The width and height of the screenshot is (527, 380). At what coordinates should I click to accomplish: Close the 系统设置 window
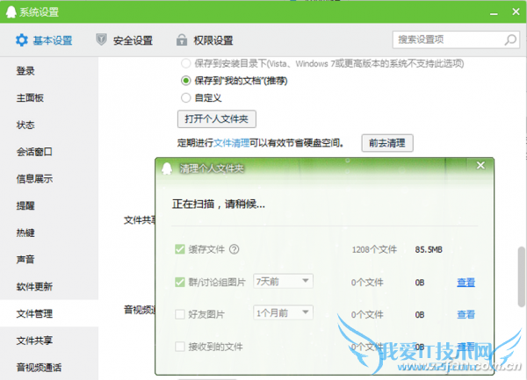(x=516, y=11)
